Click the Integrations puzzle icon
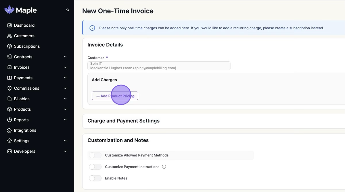The width and height of the screenshot is (345, 192). click(x=9, y=130)
